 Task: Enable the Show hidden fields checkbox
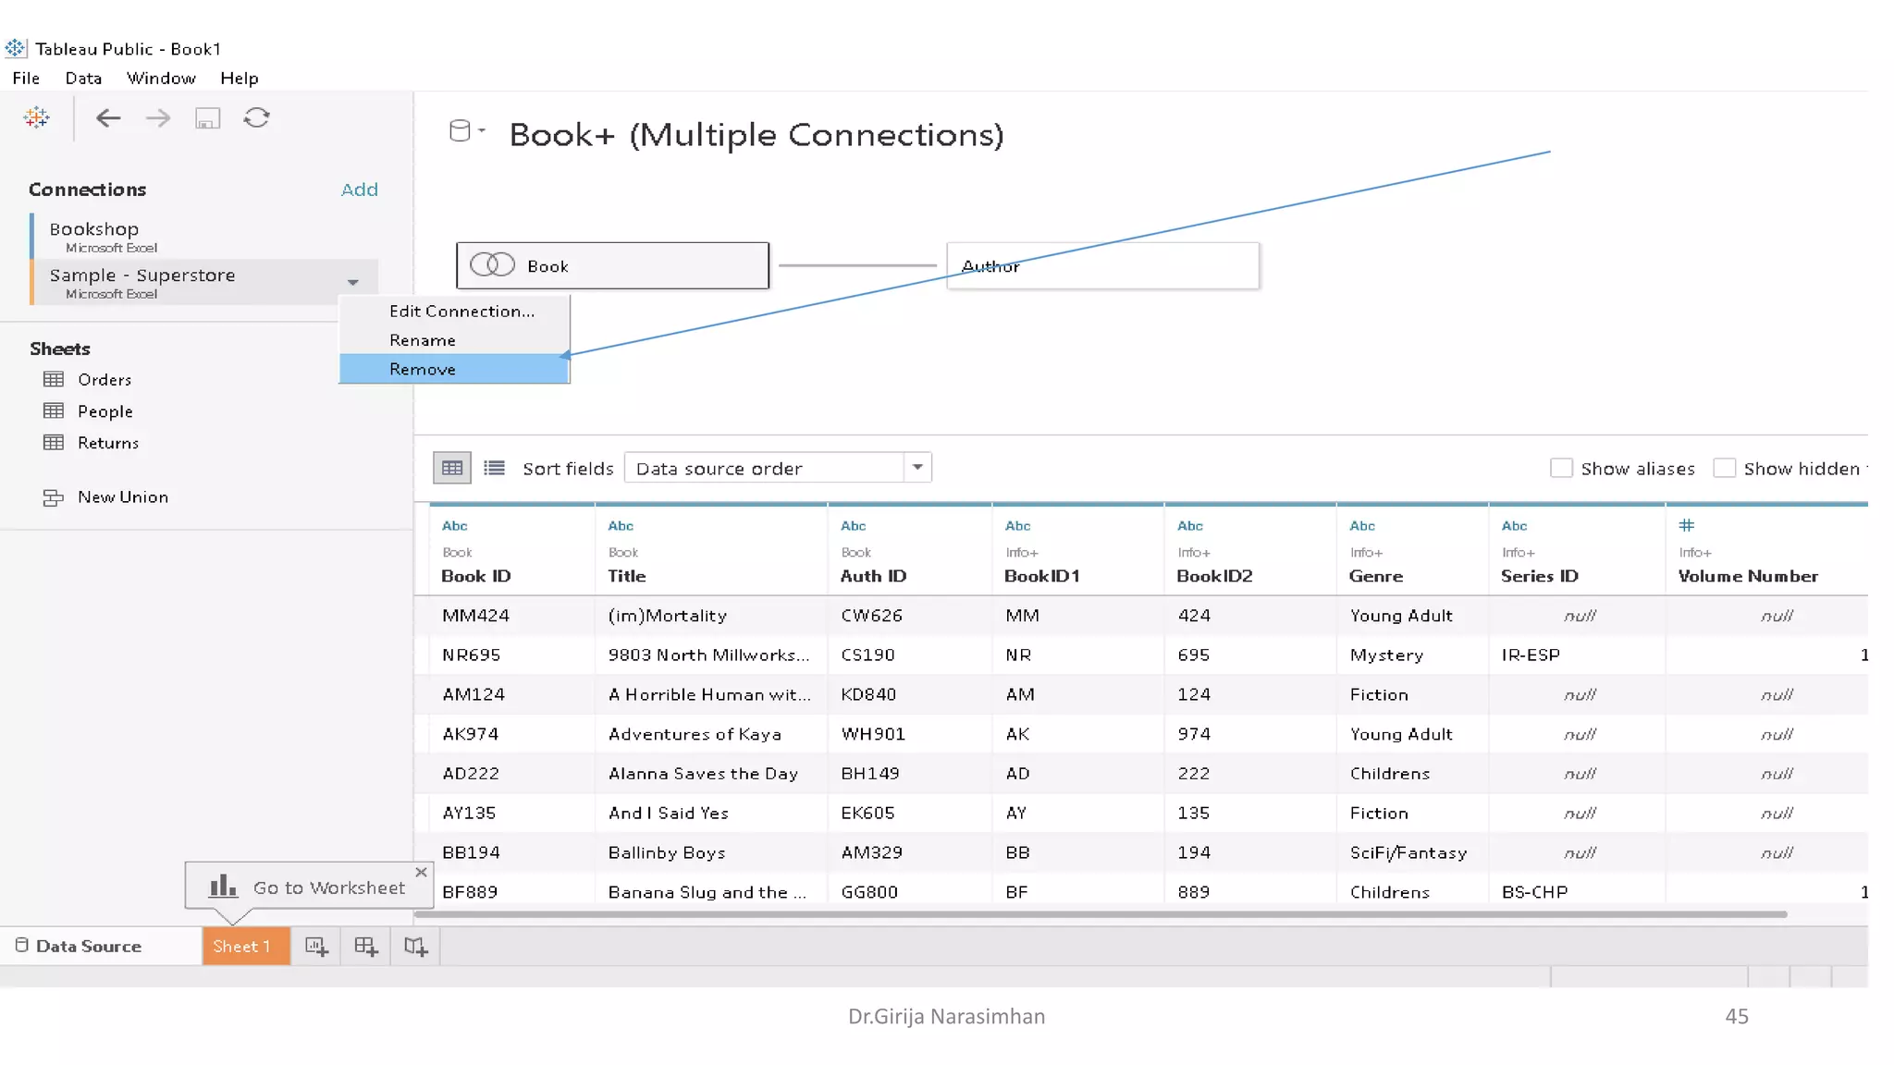coord(1724,469)
